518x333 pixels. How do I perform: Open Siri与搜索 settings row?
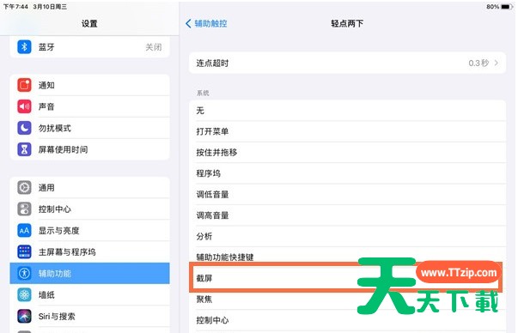[89, 316]
